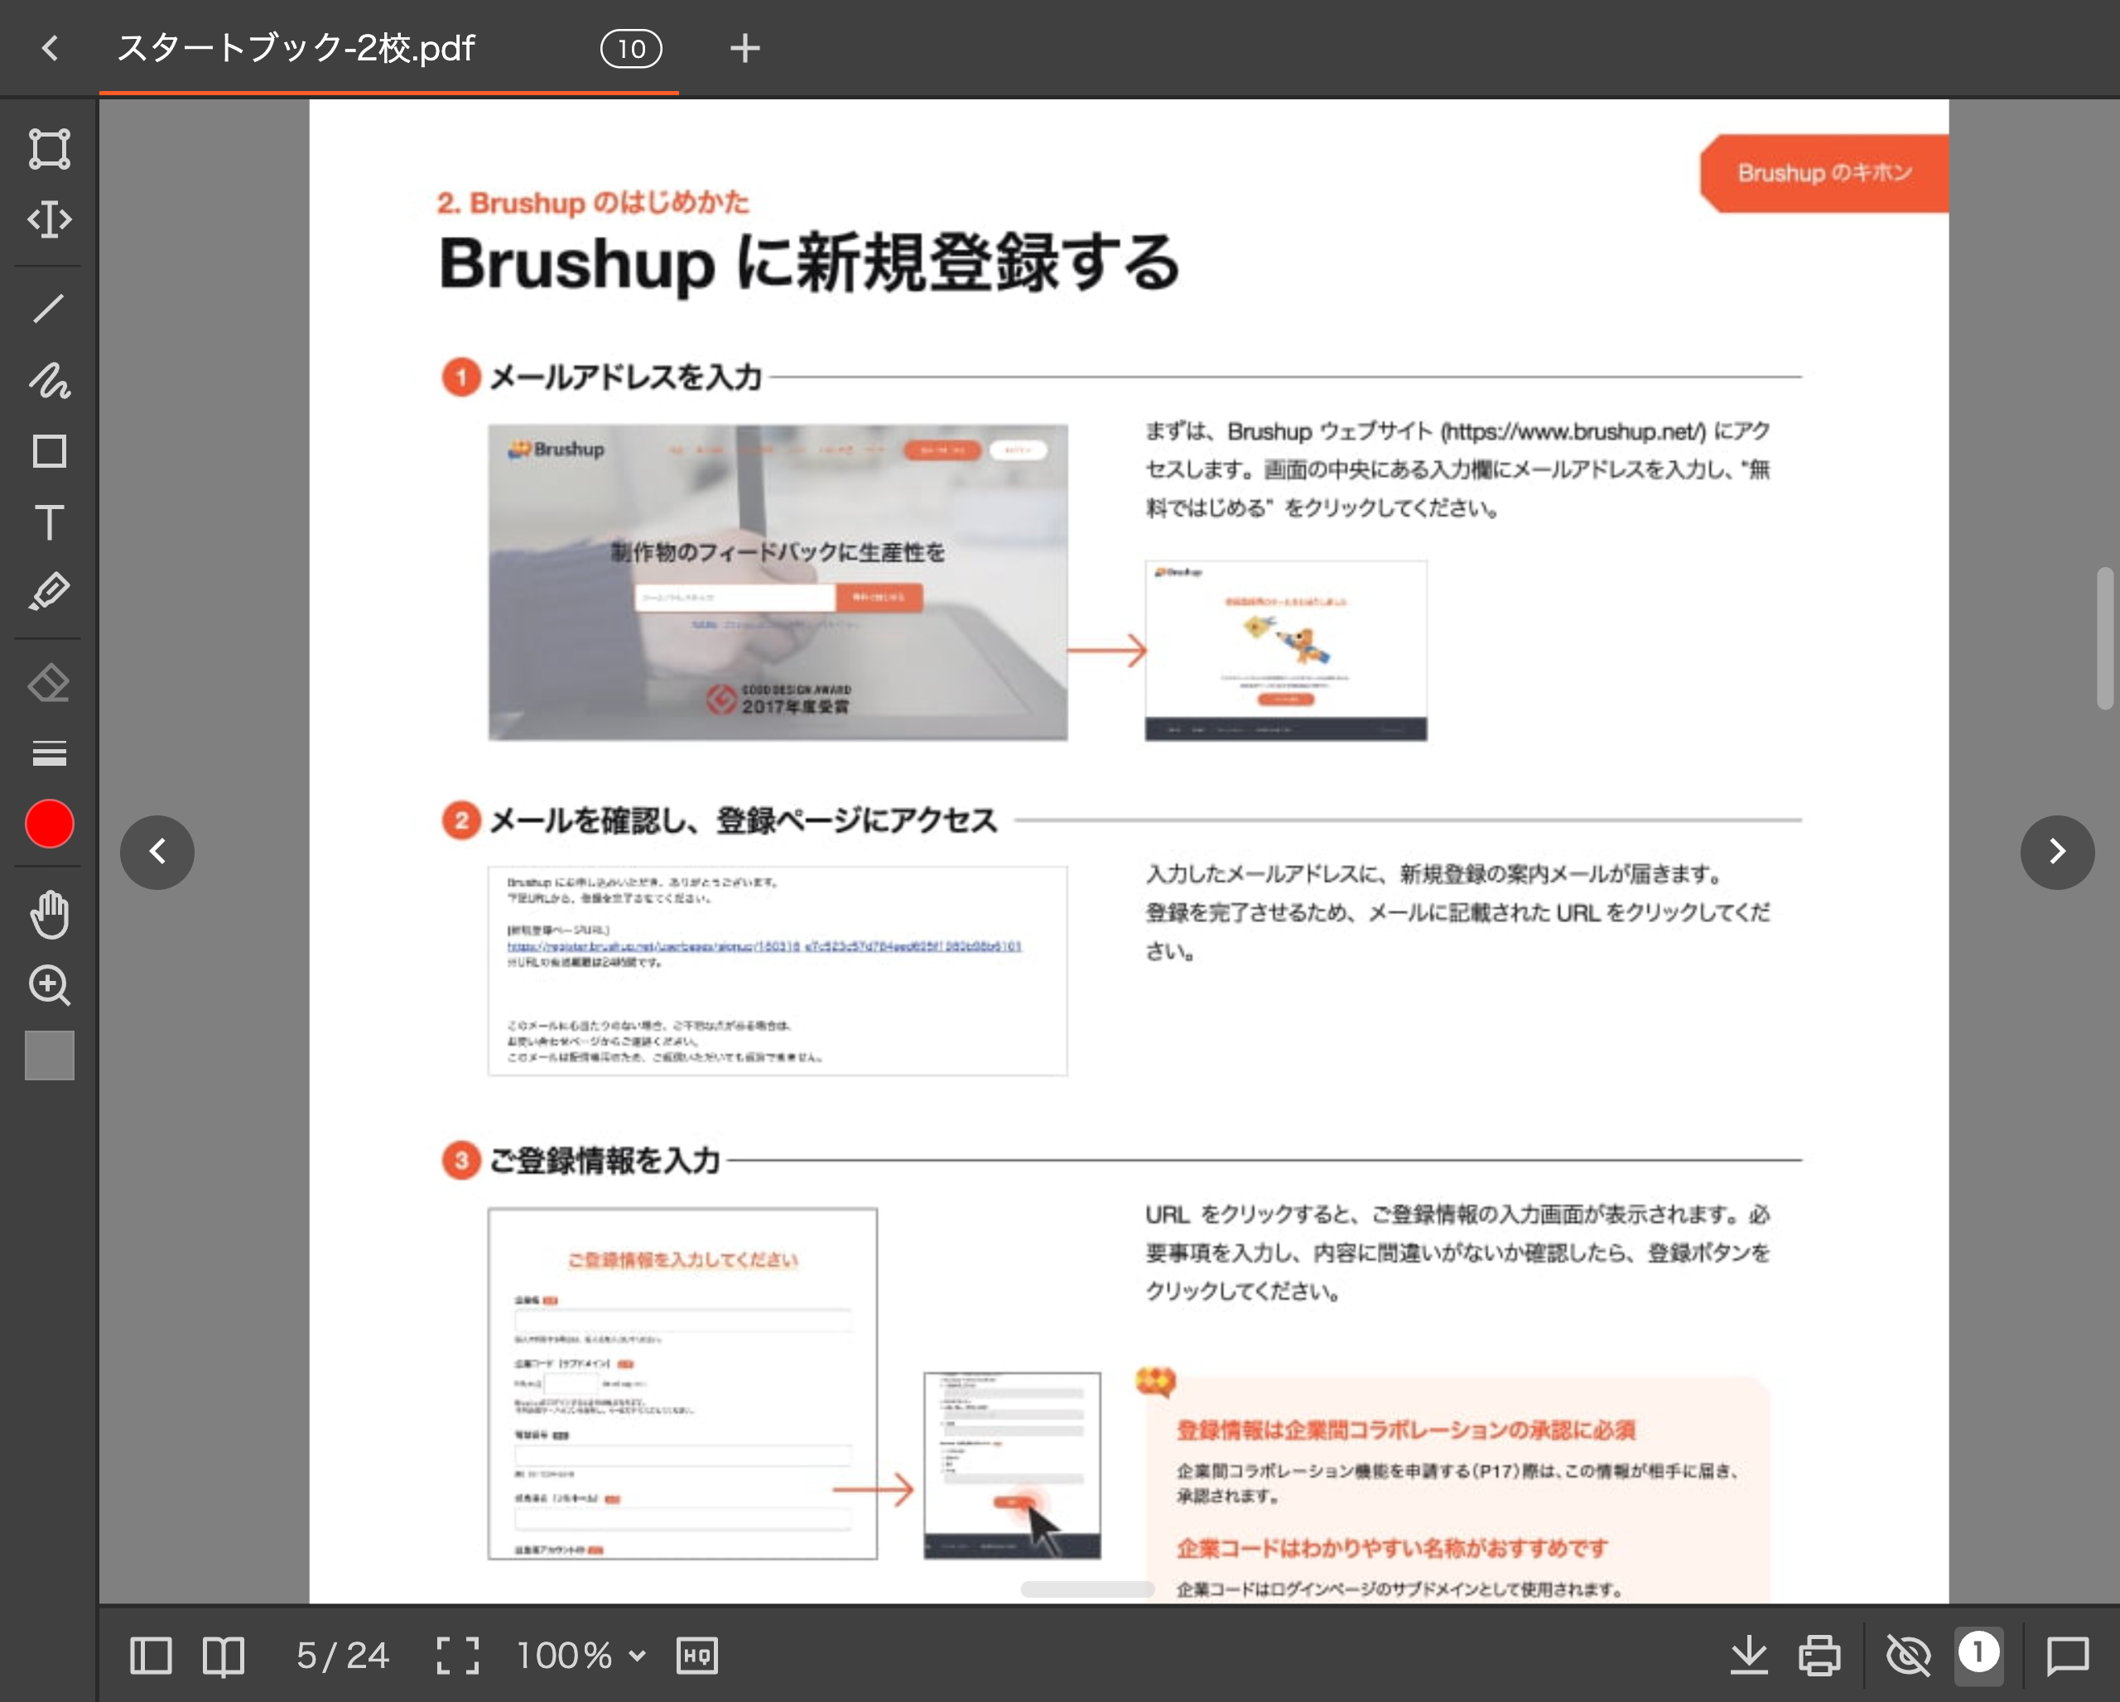Open the line thickness options
This screenshot has width=2120, height=1702.
click(49, 752)
